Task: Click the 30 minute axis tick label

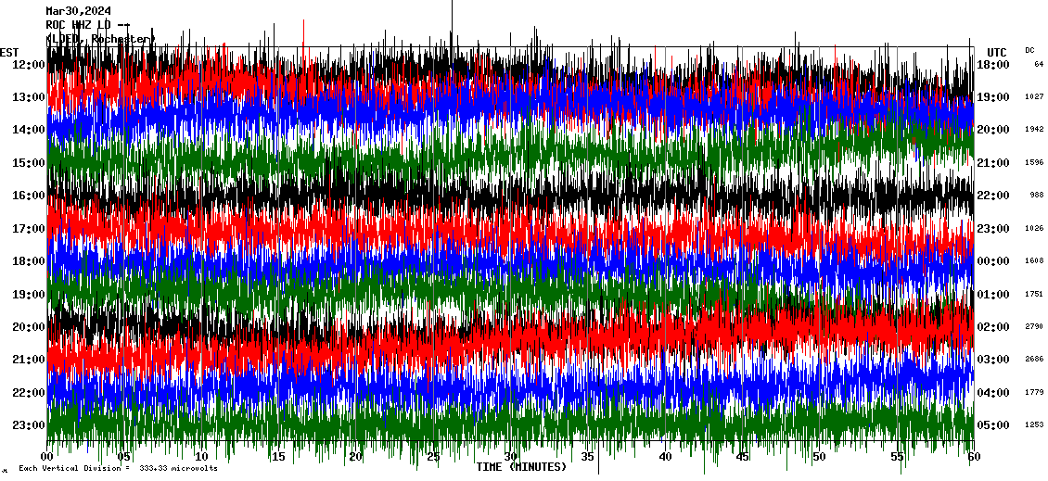Action: 510,457
